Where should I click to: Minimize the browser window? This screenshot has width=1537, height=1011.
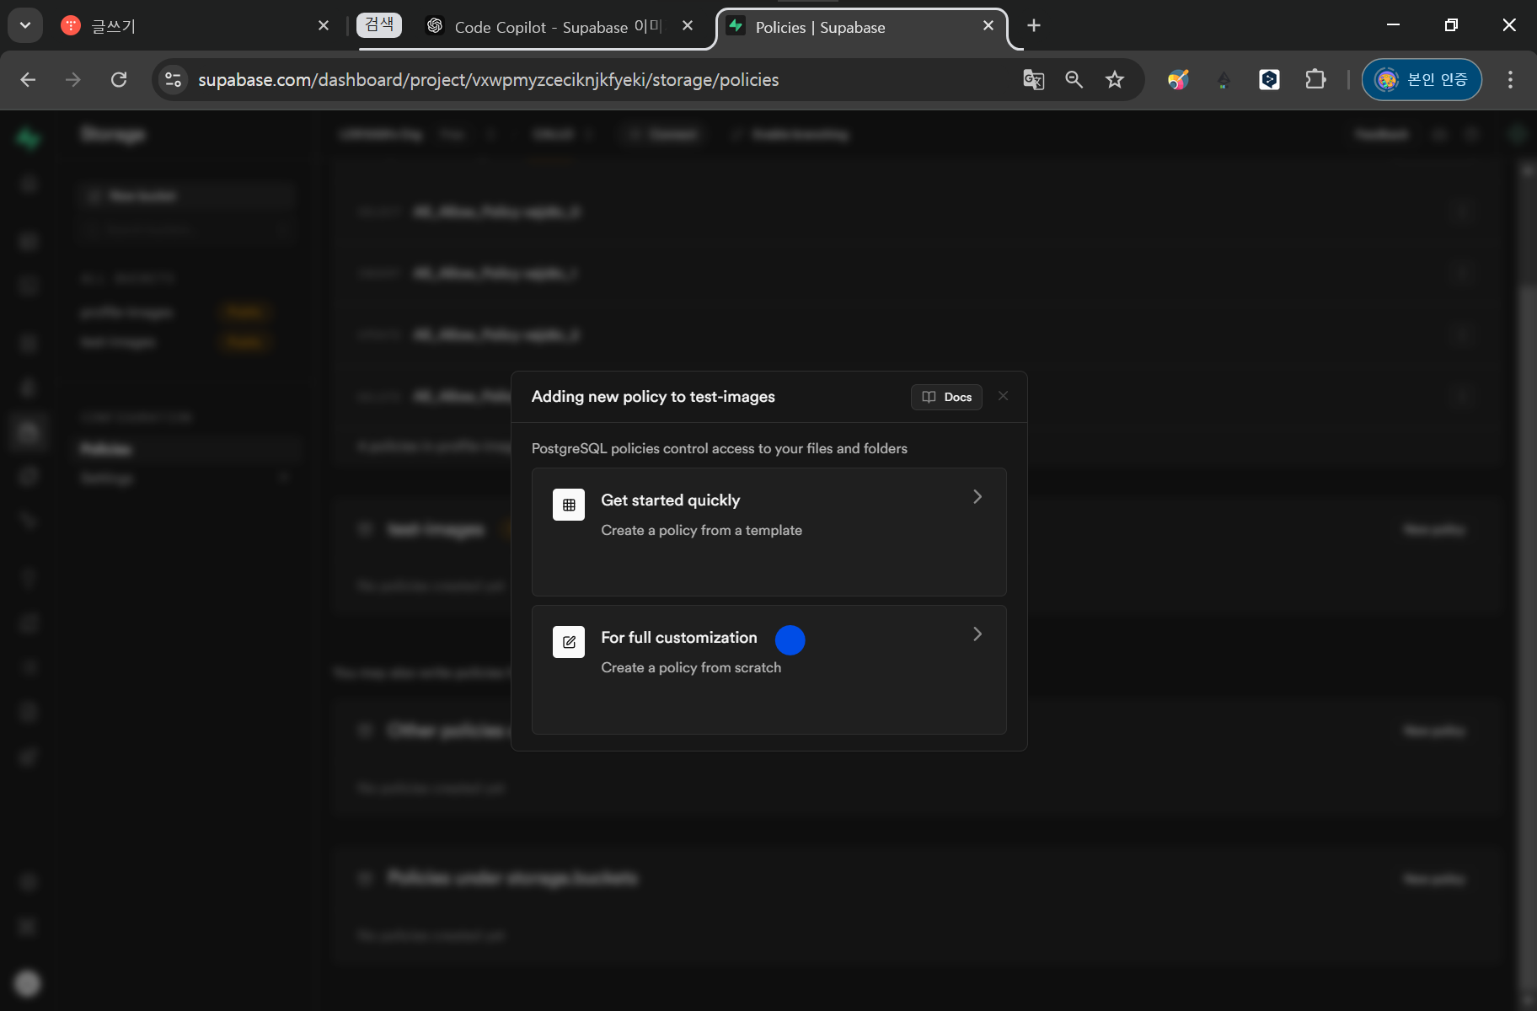click(x=1393, y=25)
